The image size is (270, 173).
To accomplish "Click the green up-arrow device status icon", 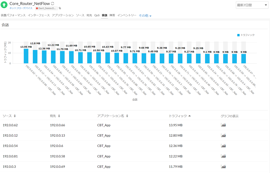I will click(x=4, y=5).
